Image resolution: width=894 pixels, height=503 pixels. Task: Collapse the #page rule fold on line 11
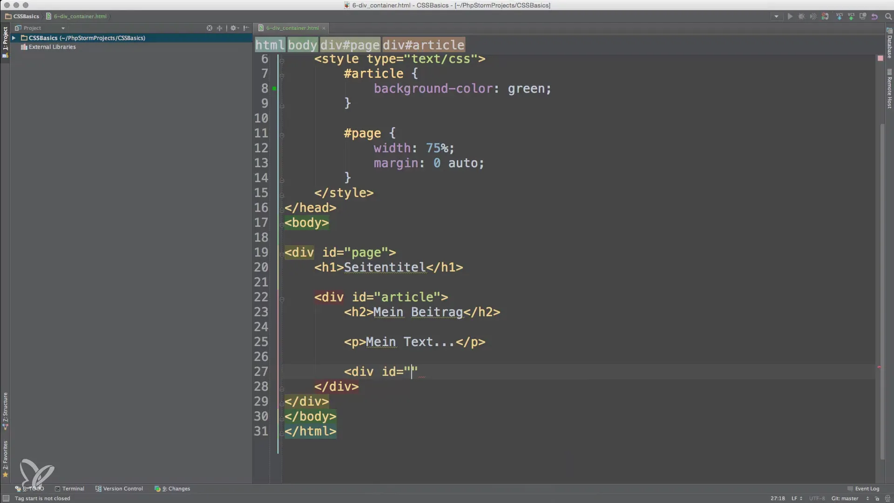point(282,136)
